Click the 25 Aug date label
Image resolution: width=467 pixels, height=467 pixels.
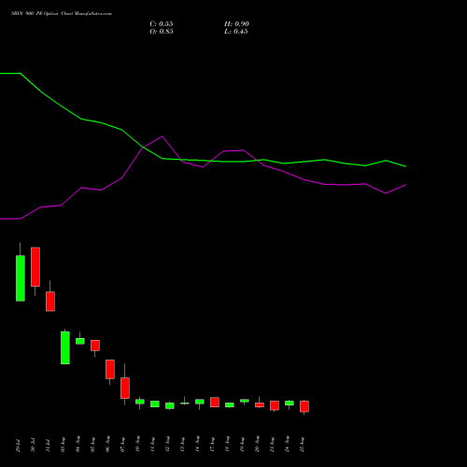tap(302, 445)
